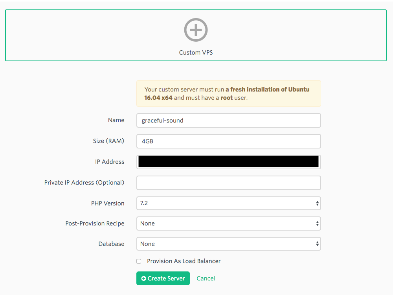Focus the Private IP Address optional field
393x295 pixels.
point(229,183)
